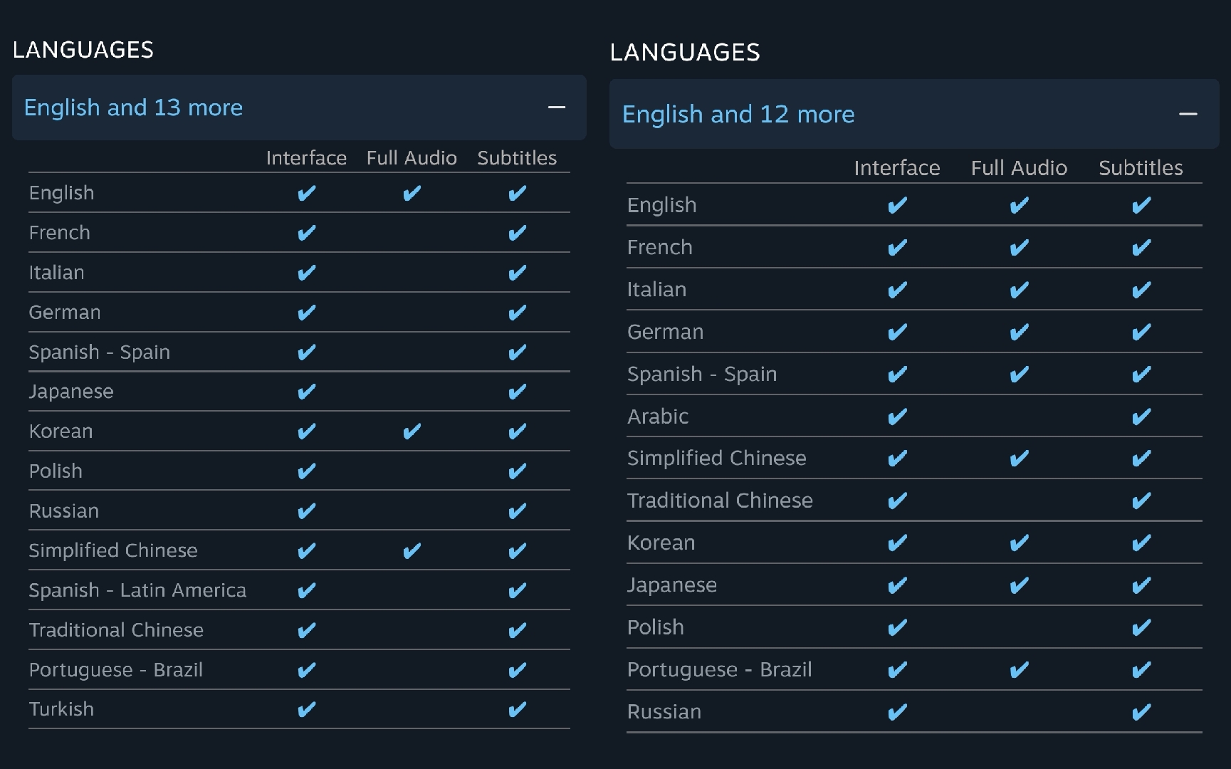Select 'Portuguese - Brazil' in the 13-language table
Viewport: 1231px width, 769px height.
[x=116, y=670]
